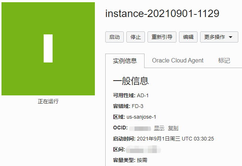Click the 正在运行 status label
Screen dimensions: 242x166
(48, 101)
